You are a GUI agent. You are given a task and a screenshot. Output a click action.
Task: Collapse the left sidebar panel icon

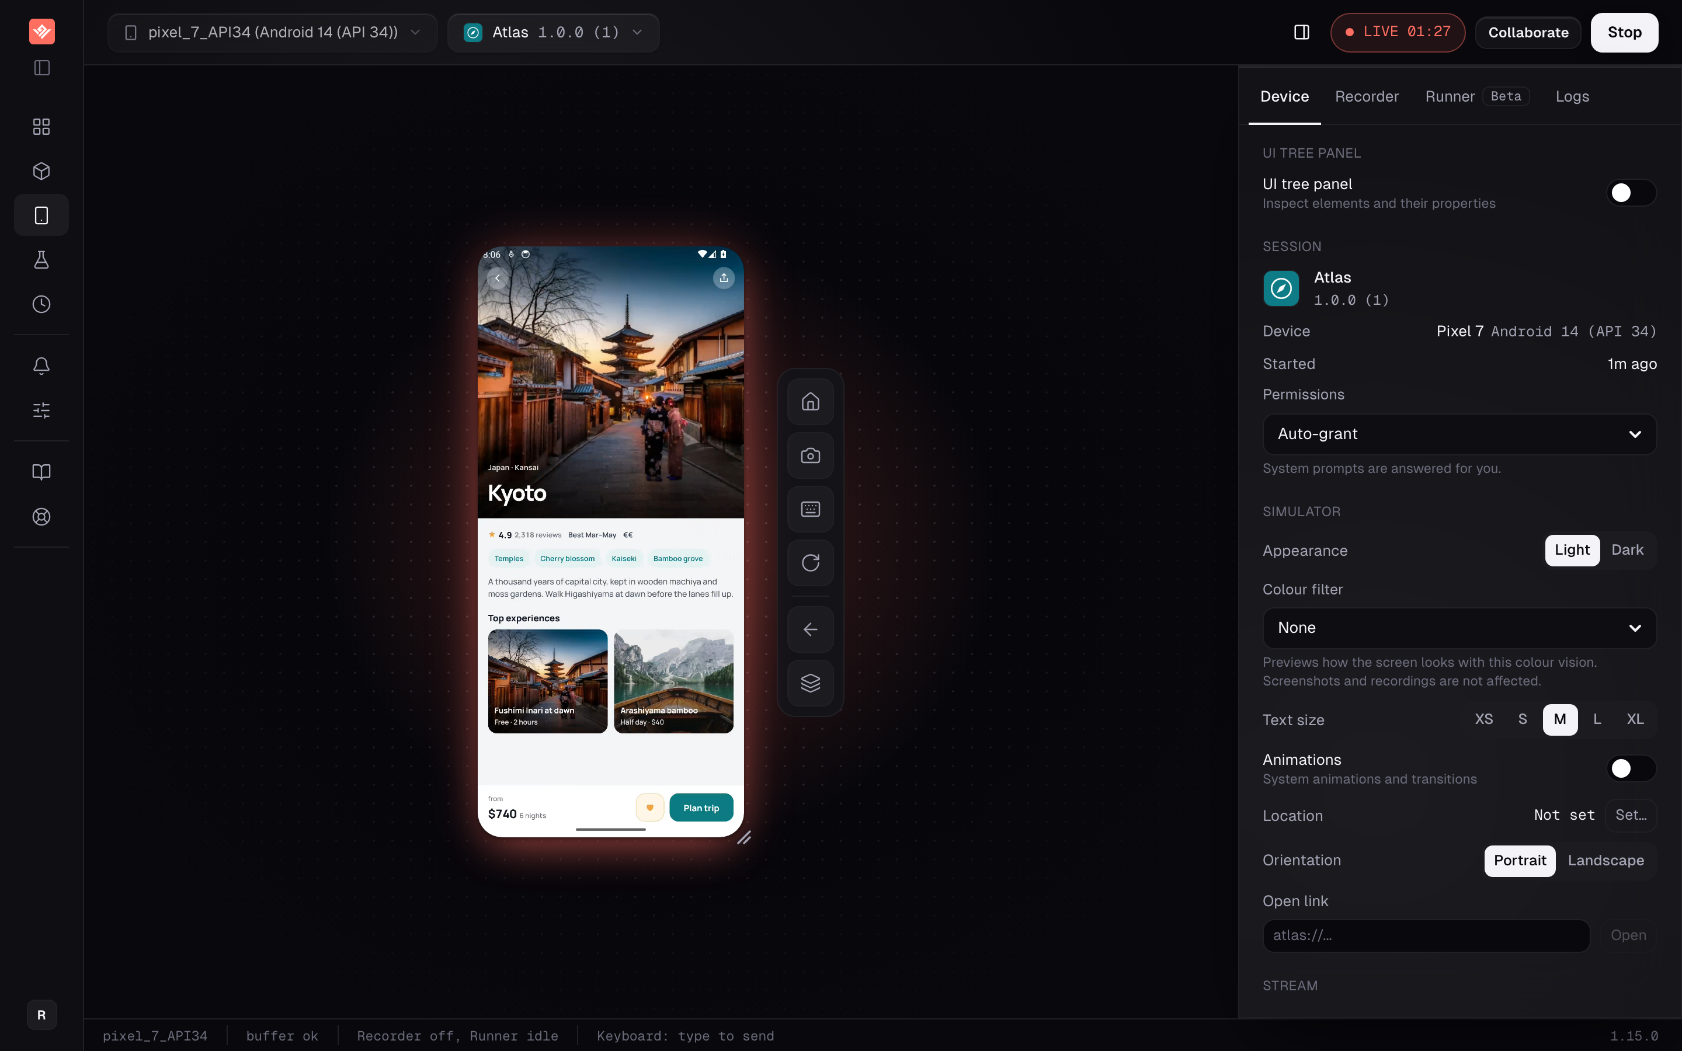[x=41, y=67]
